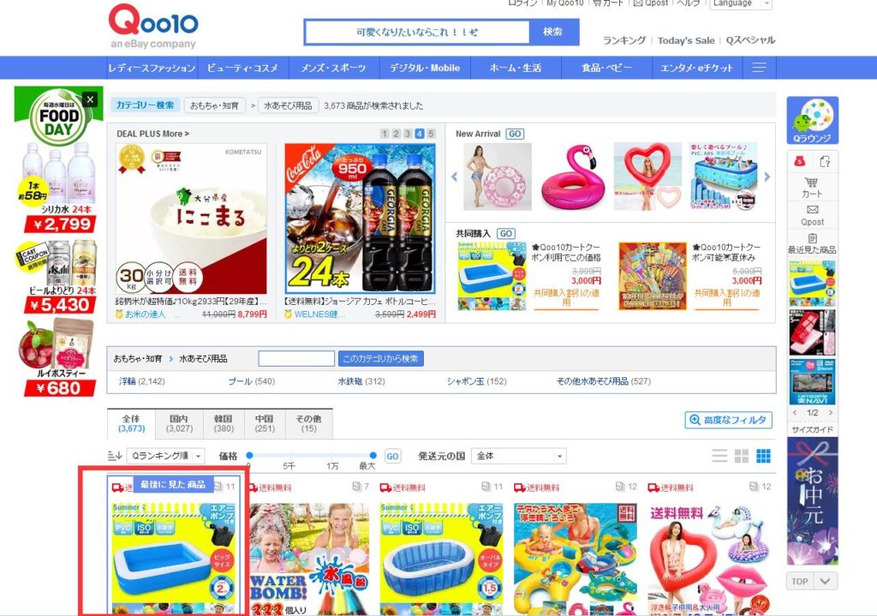877x616 pixels.
Task: Open ビューティ・コスメ category menu
Action: tap(242, 68)
